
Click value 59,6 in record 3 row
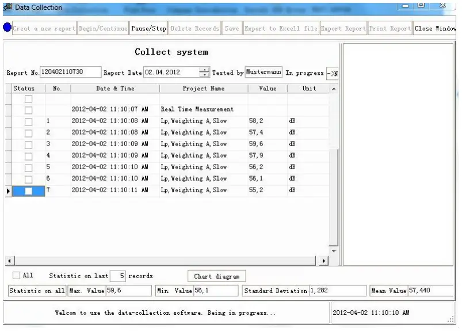(x=256, y=144)
